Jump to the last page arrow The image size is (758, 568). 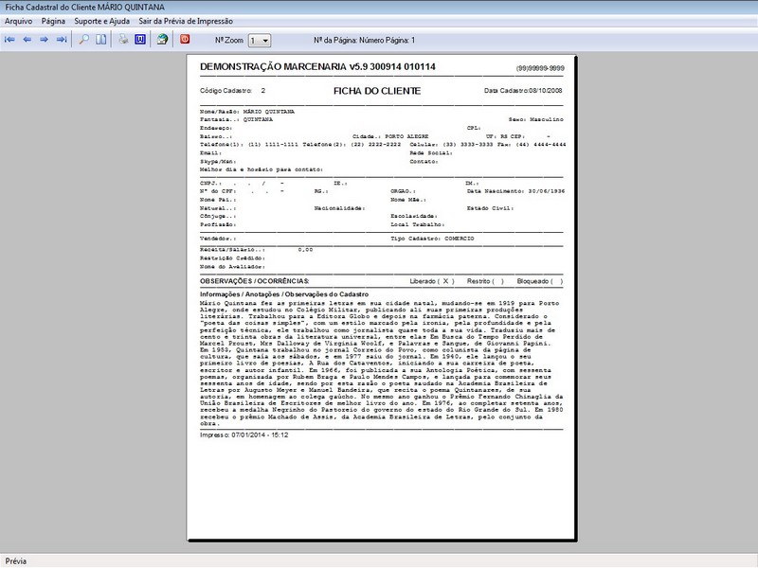[62, 40]
